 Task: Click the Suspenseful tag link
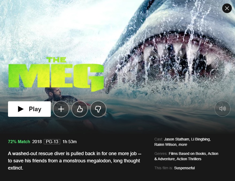(x=184, y=168)
